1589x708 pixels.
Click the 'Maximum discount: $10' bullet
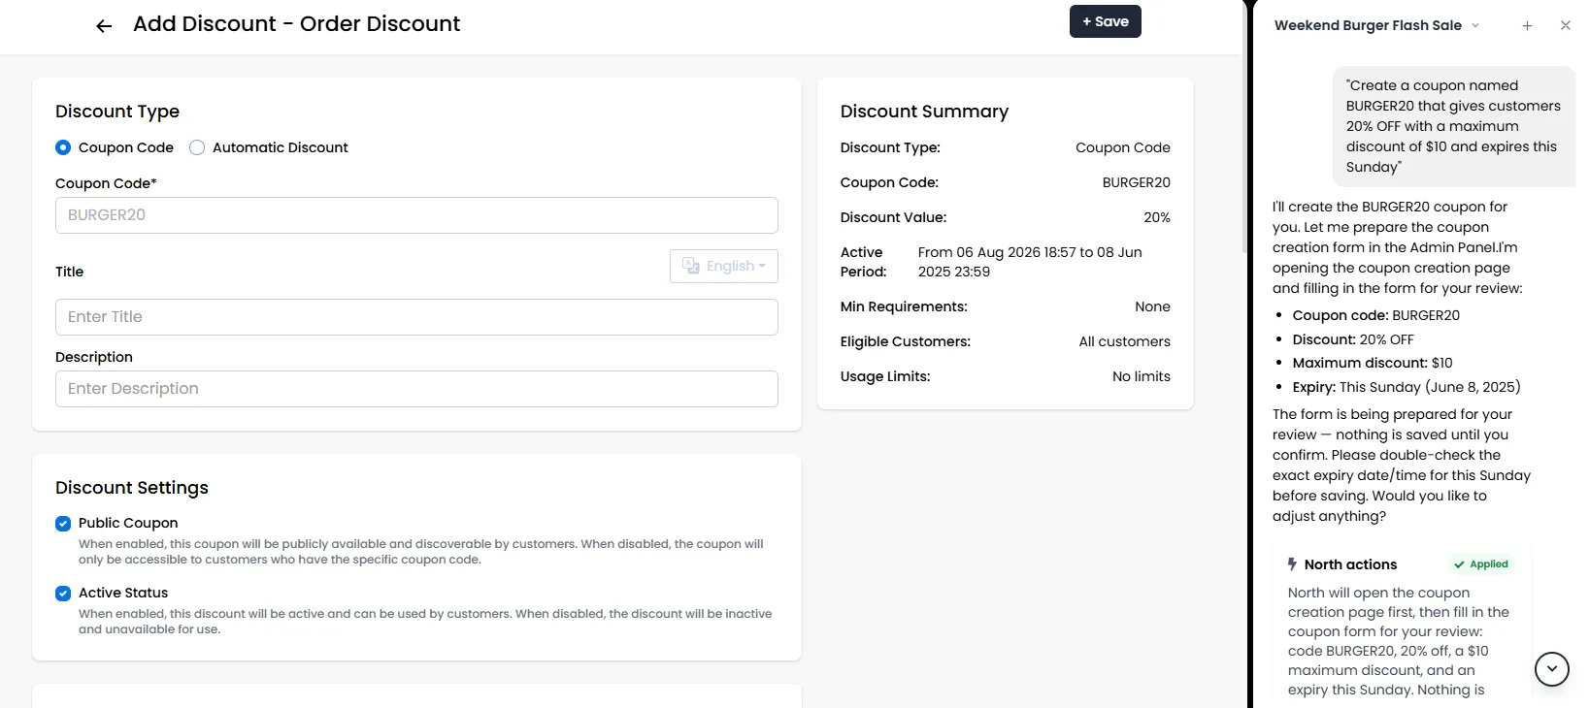(1373, 363)
